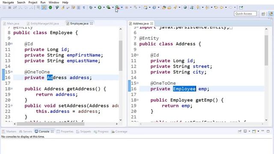Image resolution: width=274 pixels, height=154 pixels.
Task: Click the Debug bug icon
Action: click(91, 8)
